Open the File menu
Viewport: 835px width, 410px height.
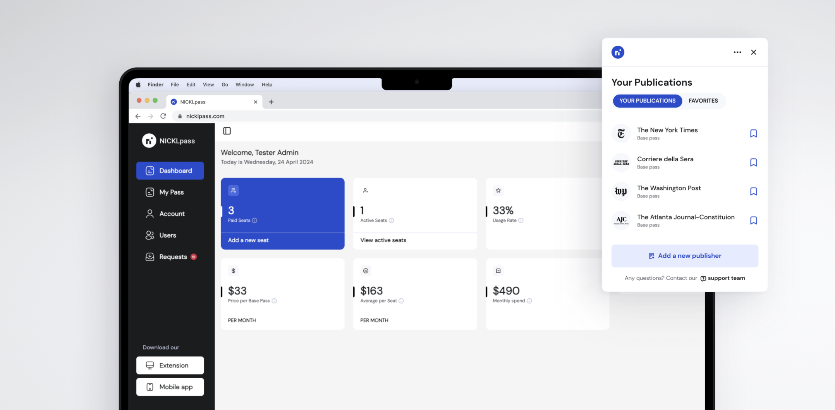pos(175,84)
